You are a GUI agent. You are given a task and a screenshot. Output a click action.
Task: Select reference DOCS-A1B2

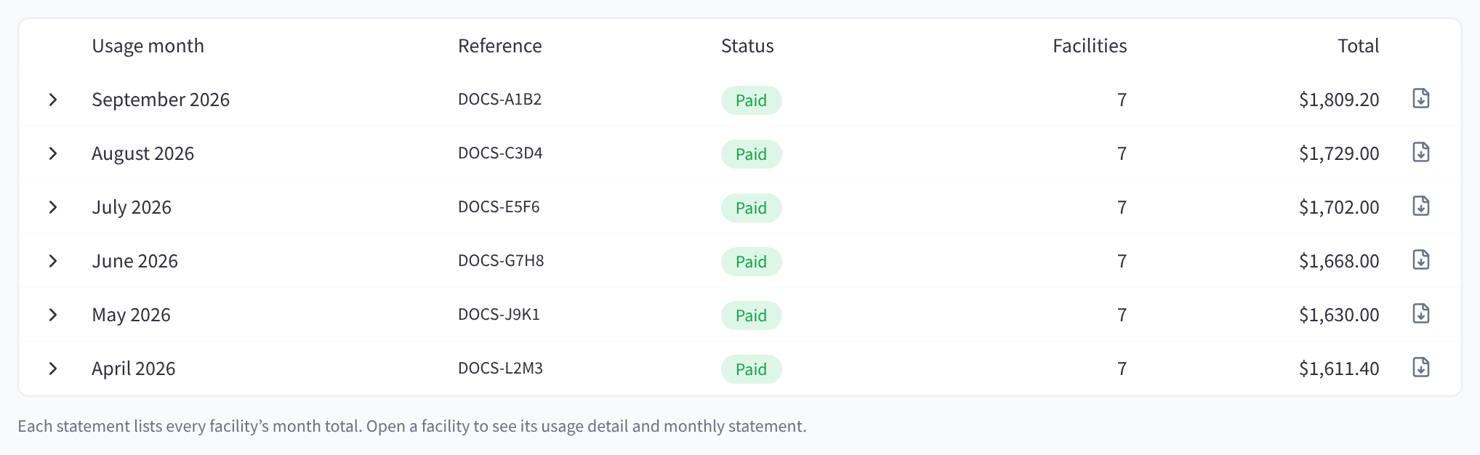tap(499, 100)
